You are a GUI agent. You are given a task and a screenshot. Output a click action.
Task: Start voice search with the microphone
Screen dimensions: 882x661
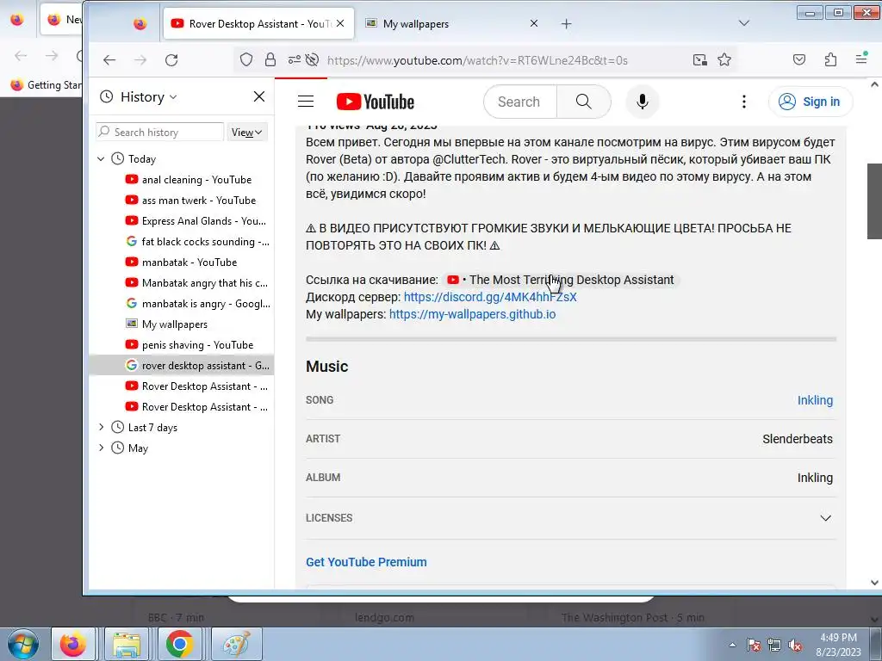[x=642, y=102]
